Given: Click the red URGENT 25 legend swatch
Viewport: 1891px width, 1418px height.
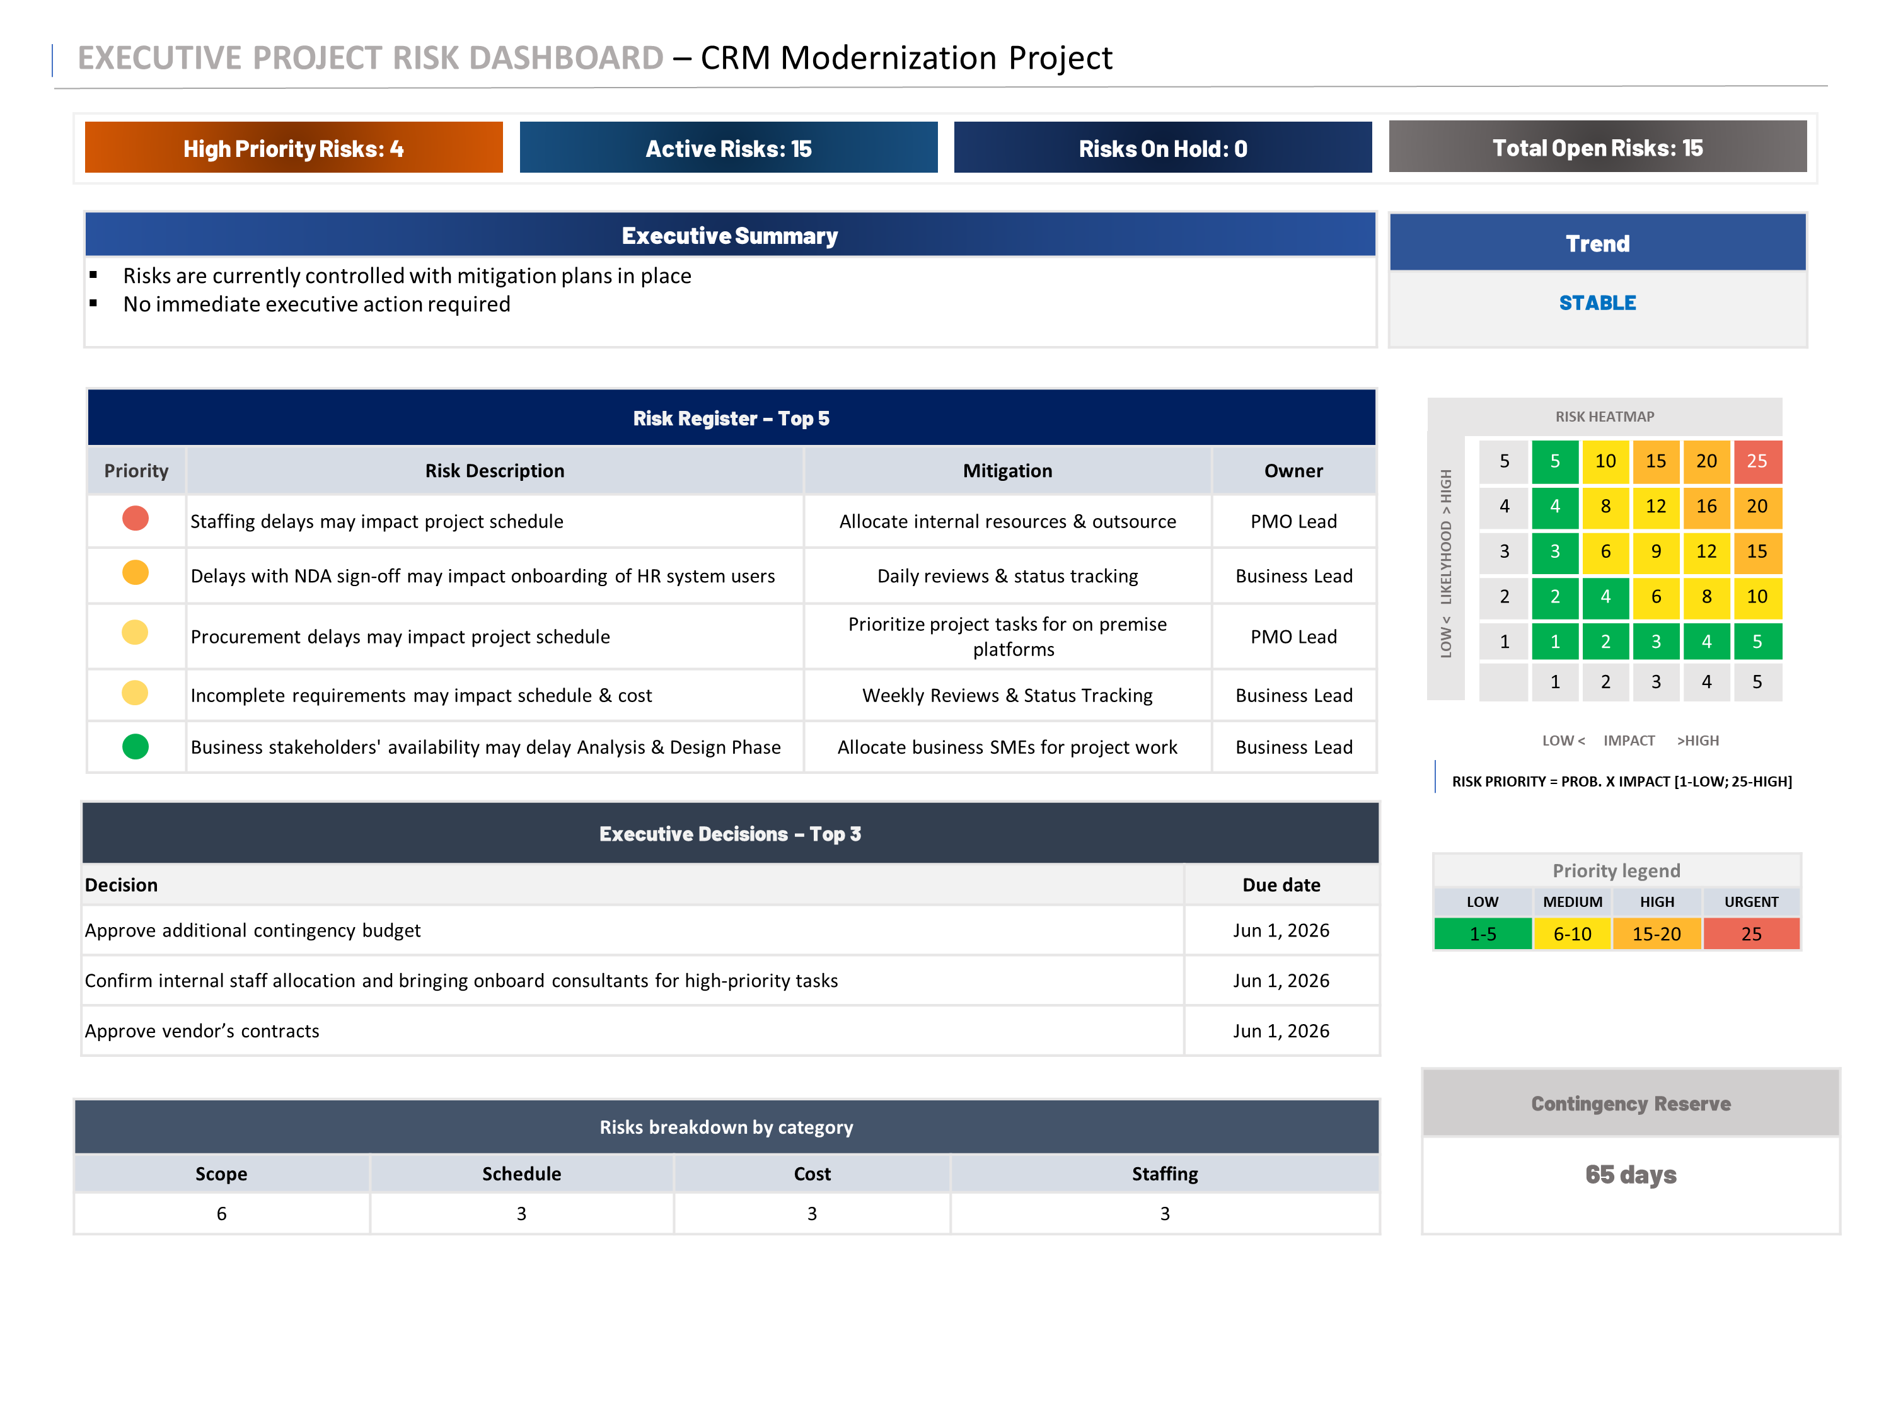Looking at the screenshot, I should [1751, 933].
